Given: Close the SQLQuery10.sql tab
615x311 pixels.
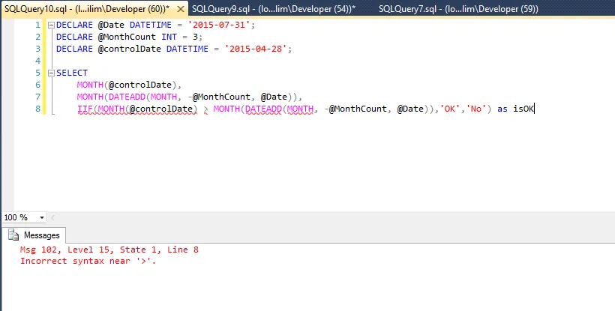Looking at the screenshot, I should pyautogui.click(x=181, y=9).
